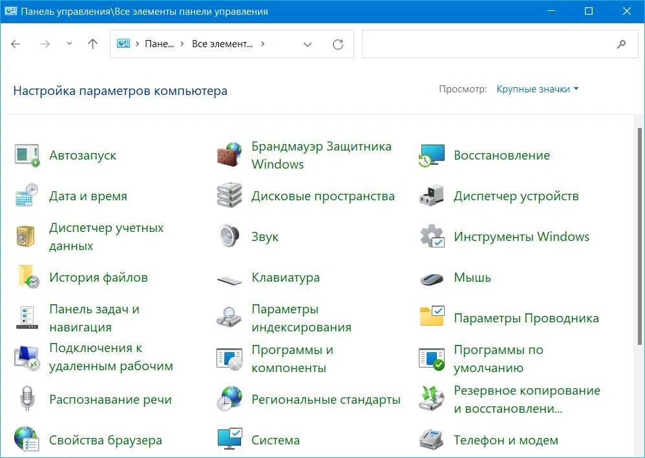645x458 pixels.
Task: Click the Звук speaker icon
Action: pos(229,236)
